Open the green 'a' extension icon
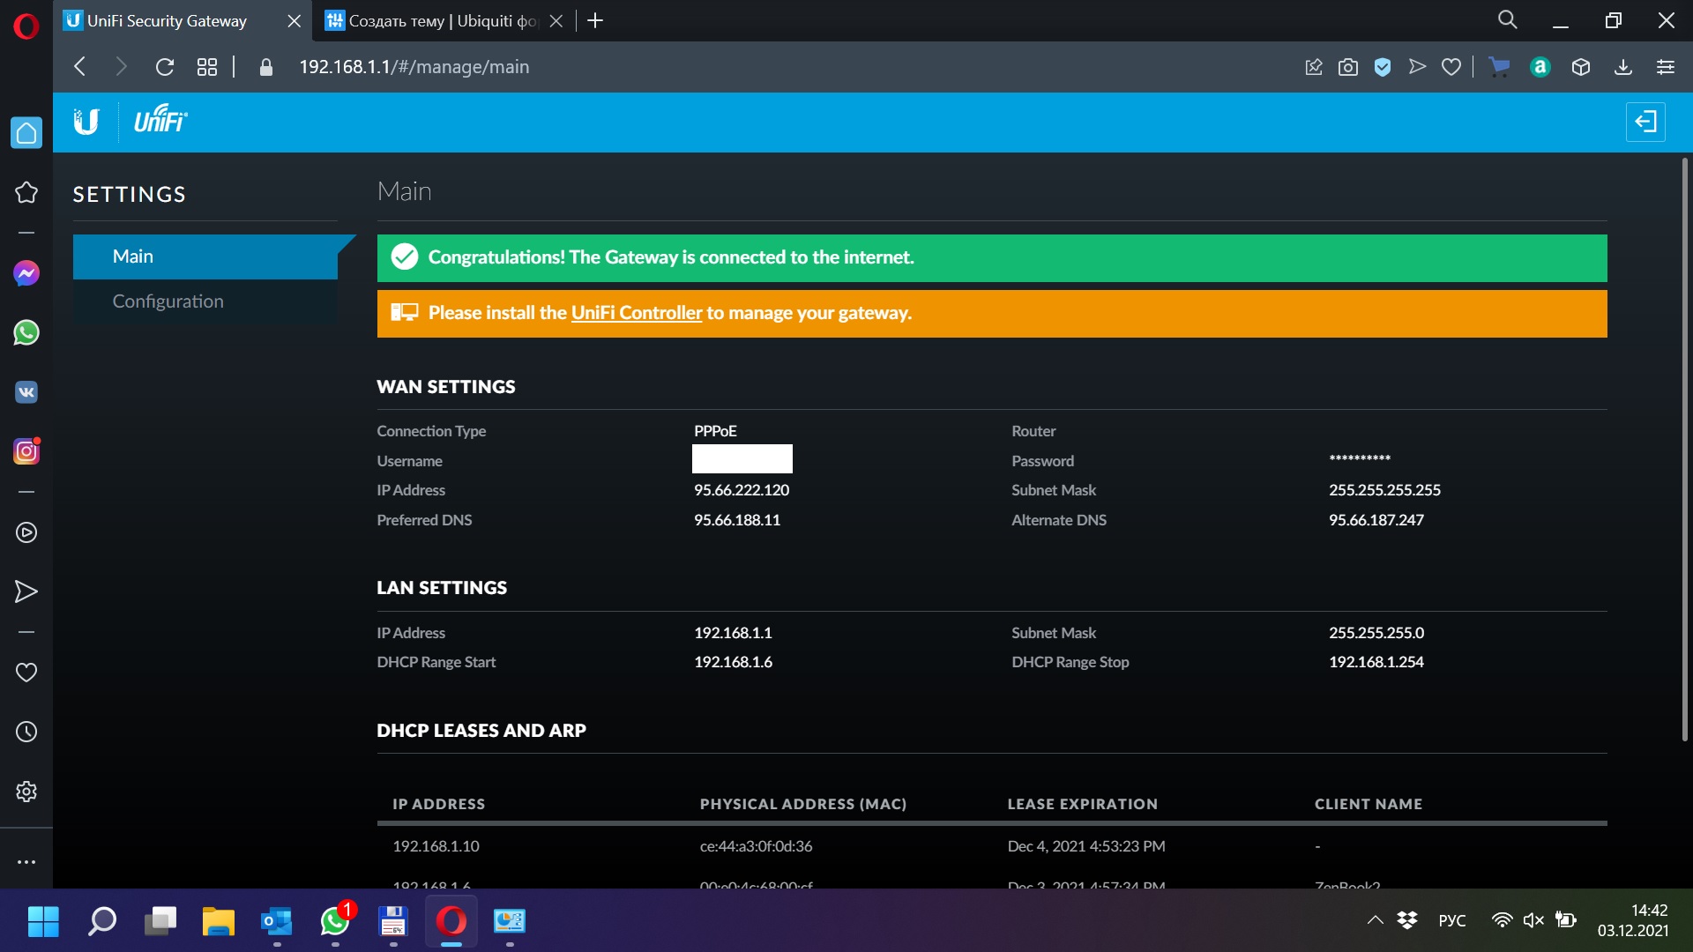The image size is (1693, 952). (x=1540, y=67)
